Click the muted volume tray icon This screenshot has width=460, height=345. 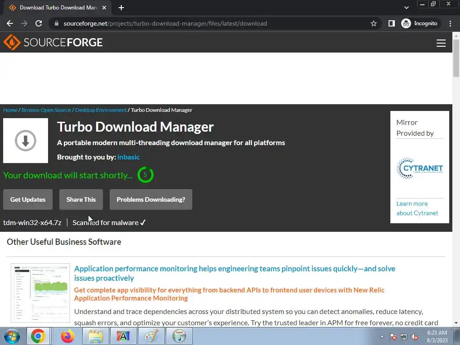pos(415,336)
